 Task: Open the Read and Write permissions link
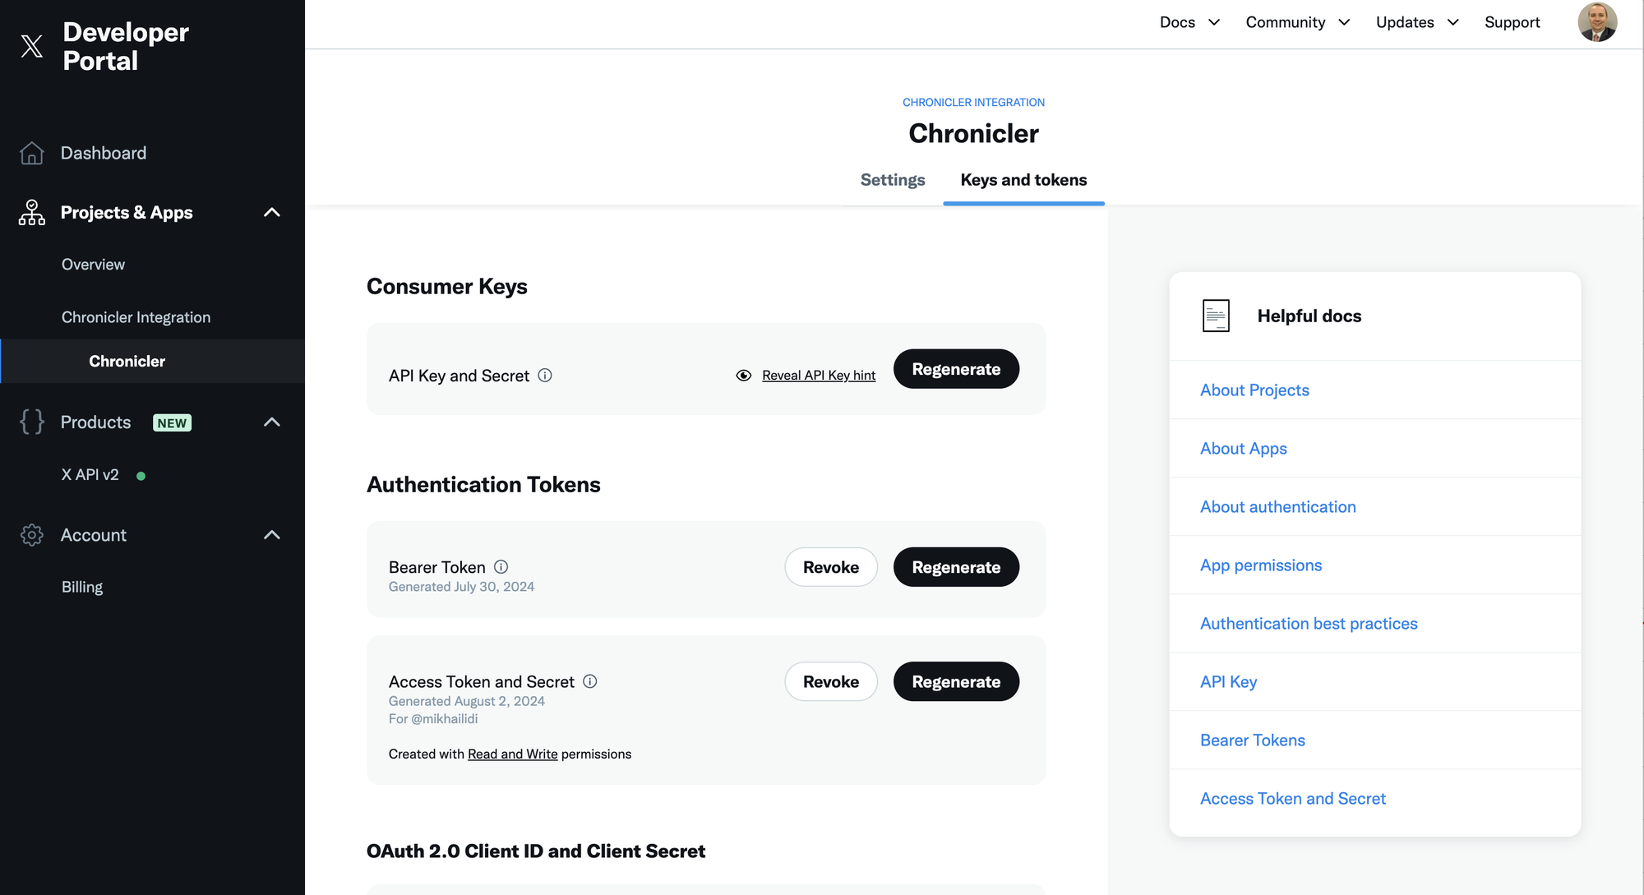tap(512, 754)
